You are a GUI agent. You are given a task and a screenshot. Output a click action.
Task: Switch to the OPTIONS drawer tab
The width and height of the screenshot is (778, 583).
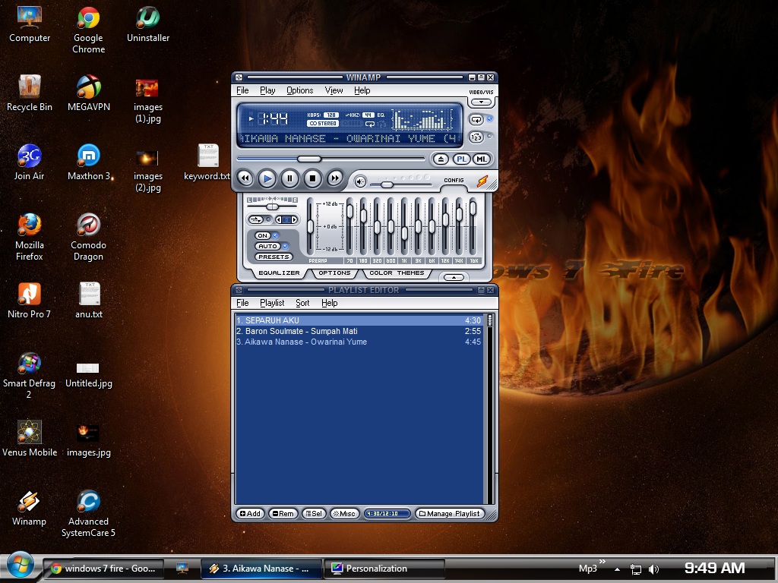(x=334, y=273)
